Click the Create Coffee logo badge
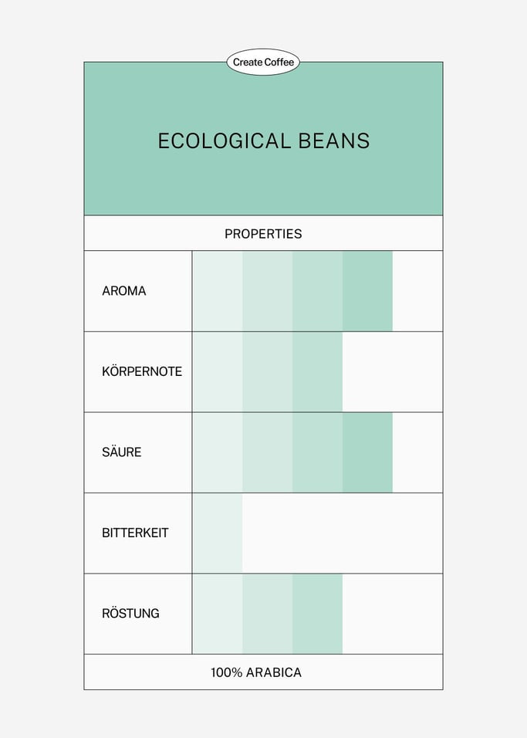Screen dimensions: 527x738 point(263,63)
